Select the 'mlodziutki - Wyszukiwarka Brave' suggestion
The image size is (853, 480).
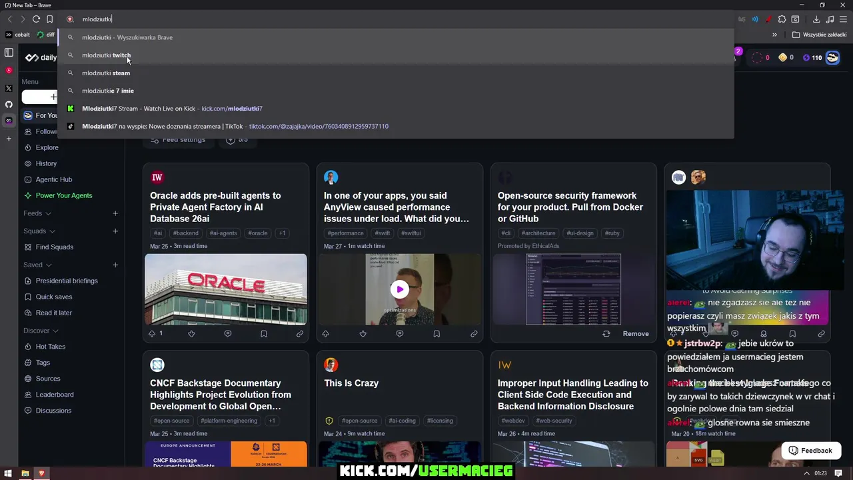point(396,37)
